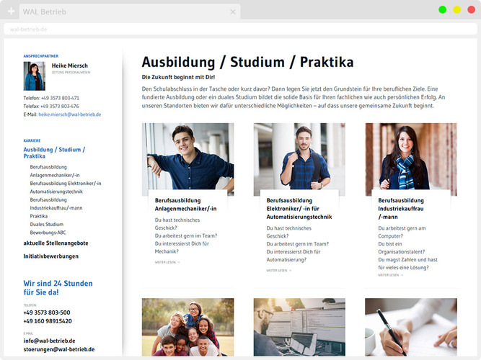The image size is (481, 360).
Task: Open Initiativbewerbungen menu item
Action: [51, 256]
